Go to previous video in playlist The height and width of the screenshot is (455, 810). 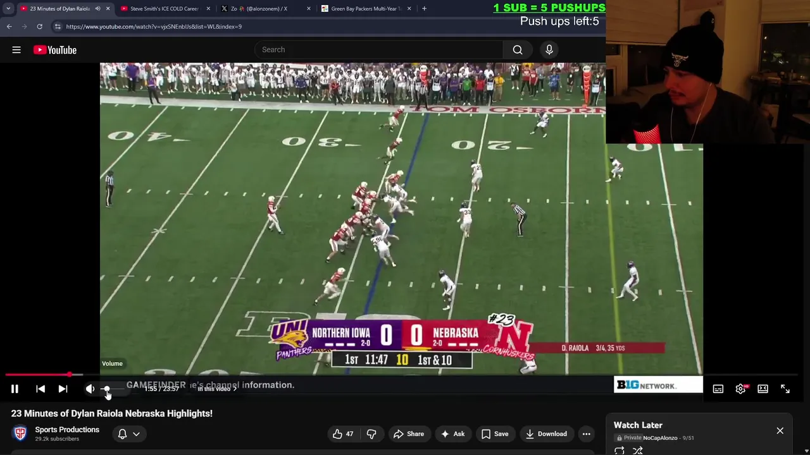tap(40, 389)
